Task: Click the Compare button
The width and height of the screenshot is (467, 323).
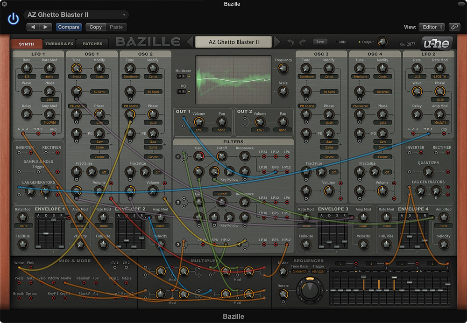Action: click(x=69, y=27)
